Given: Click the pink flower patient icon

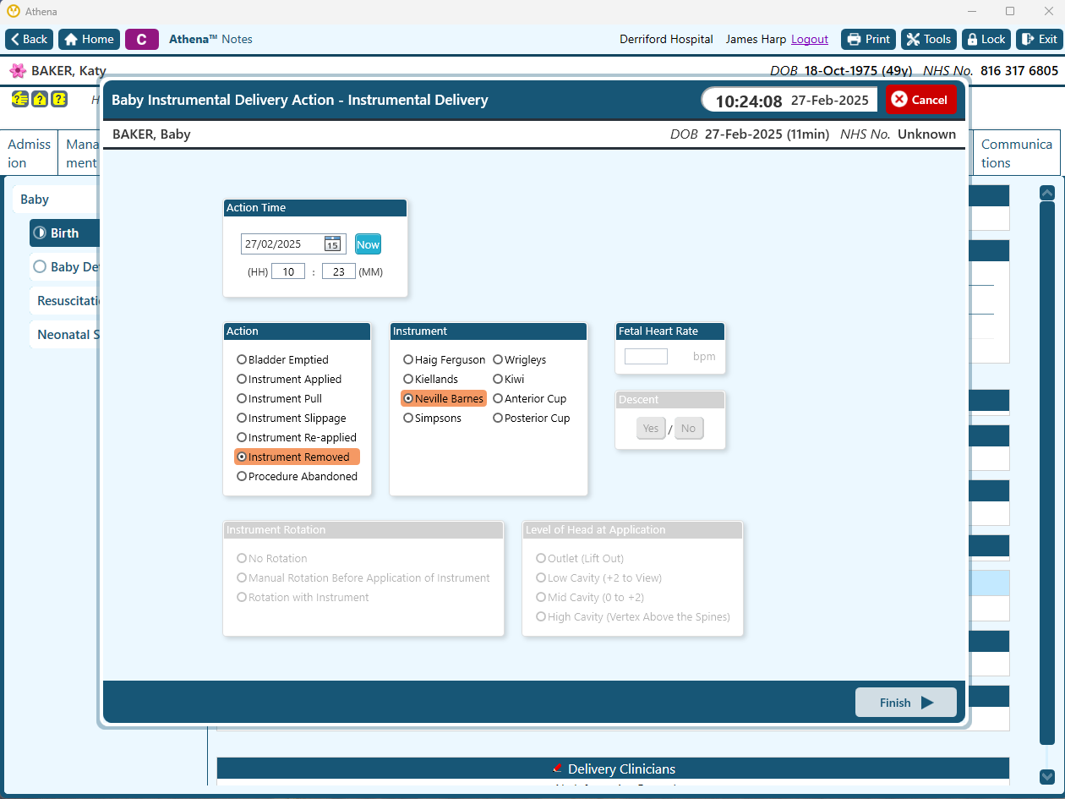Looking at the screenshot, I should coord(18,71).
